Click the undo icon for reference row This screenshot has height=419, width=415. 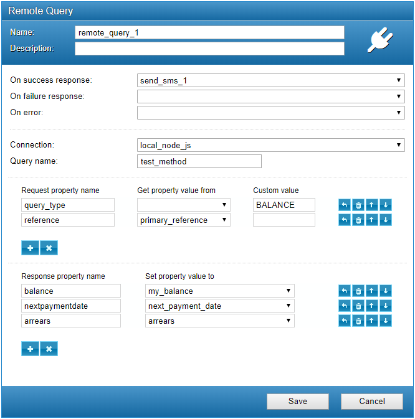coord(345,220)
